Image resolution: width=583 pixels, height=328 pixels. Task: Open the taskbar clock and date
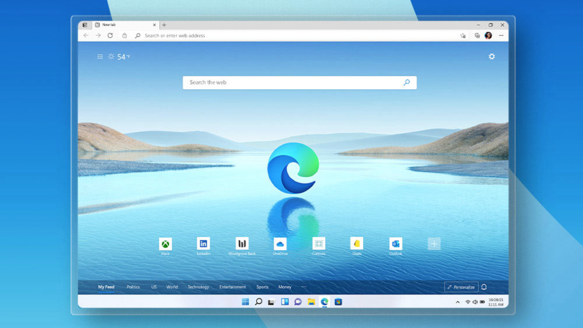(x=496, y=302)
